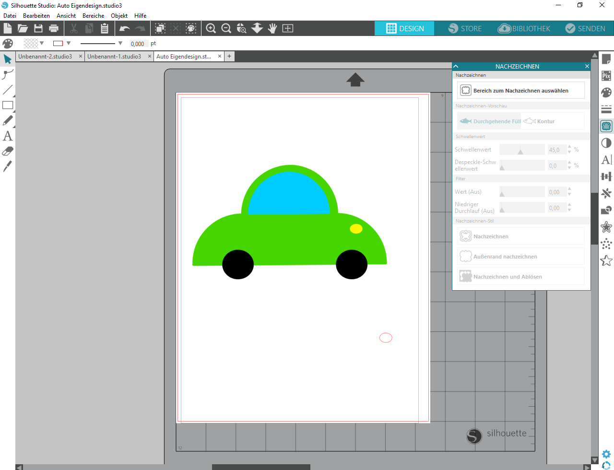The width and height of the screenshot is (614, 470).
Task: Click the Undo arrow icon
Action: [x=125, y=28]
